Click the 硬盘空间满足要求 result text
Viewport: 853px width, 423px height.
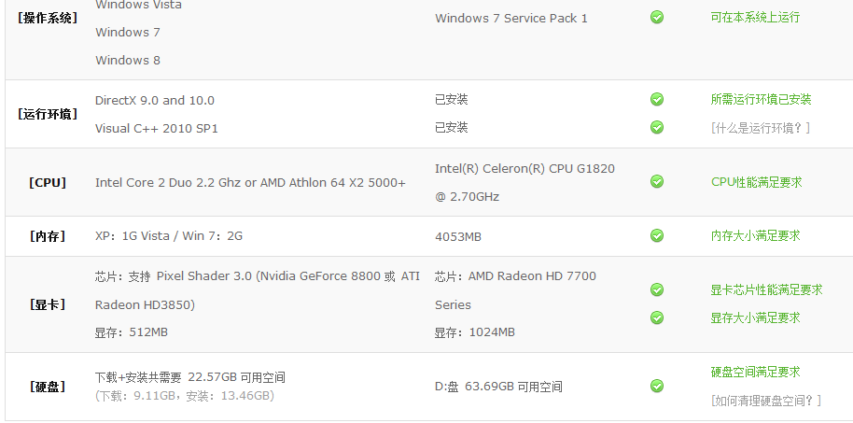[755, 373]
